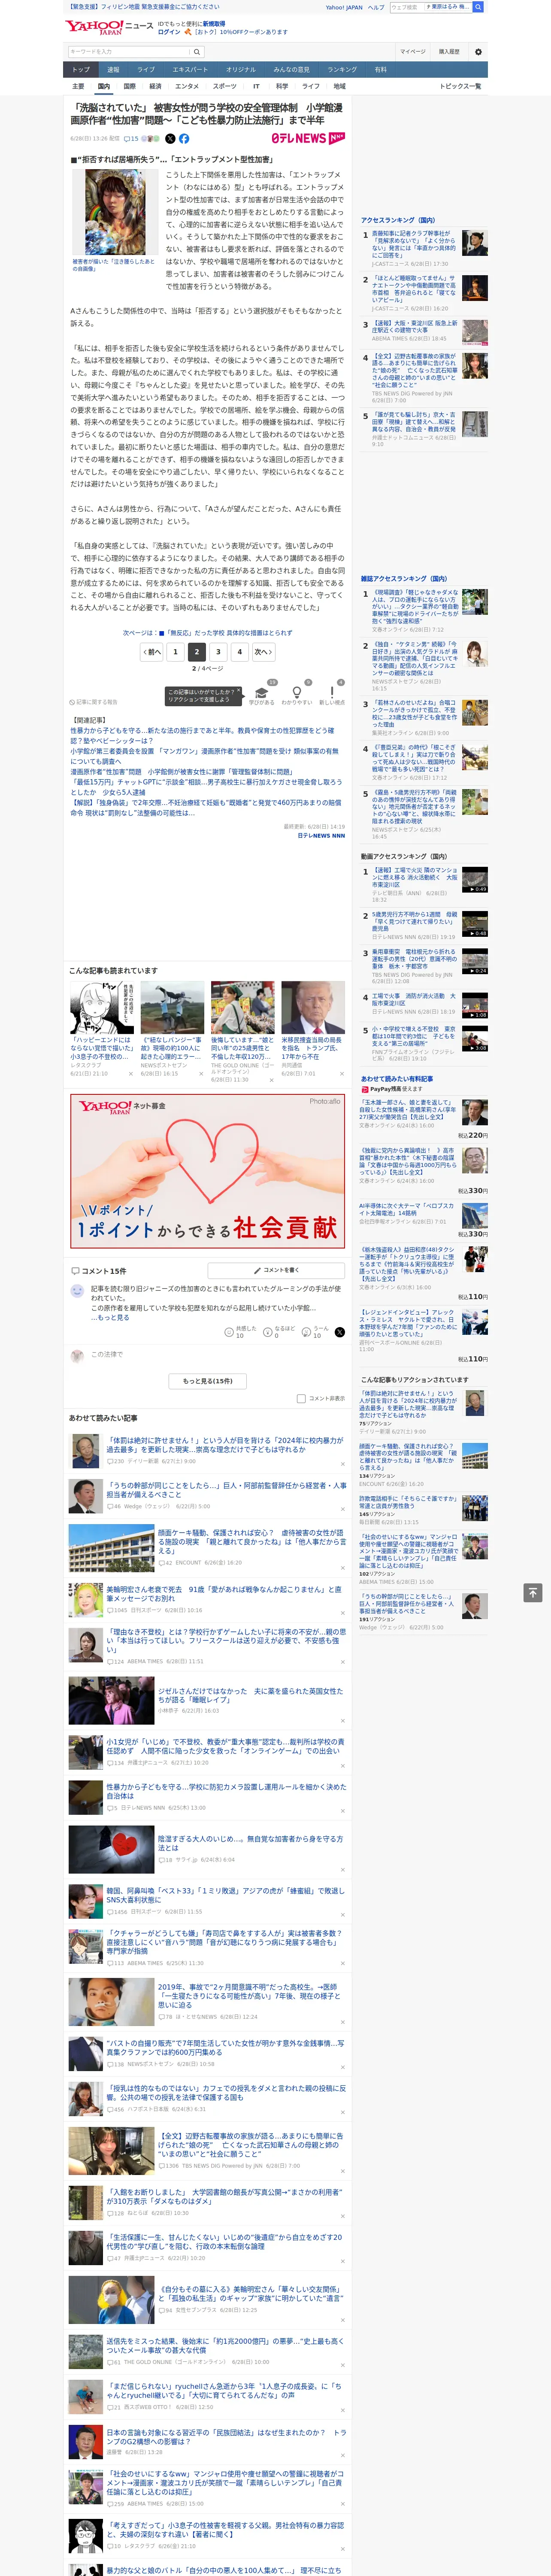551x2576 pixels.
Task: Open マイページ link
Action: (412, 52)
